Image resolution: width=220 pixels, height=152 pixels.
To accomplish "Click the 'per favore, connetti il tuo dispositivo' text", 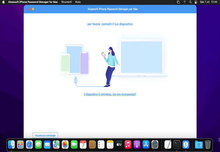I will click(x=110, y=24).
